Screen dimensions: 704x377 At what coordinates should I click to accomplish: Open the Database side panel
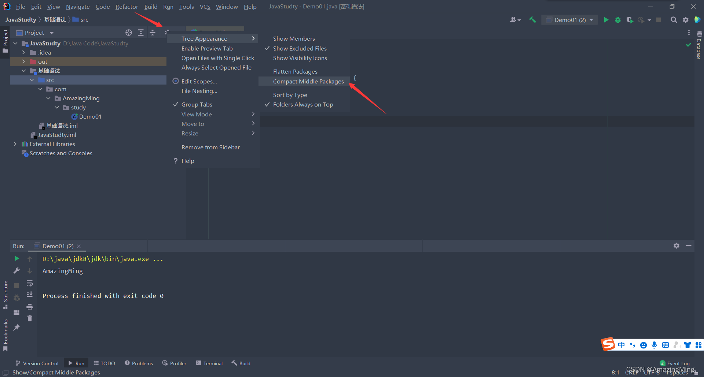(699, 45)
